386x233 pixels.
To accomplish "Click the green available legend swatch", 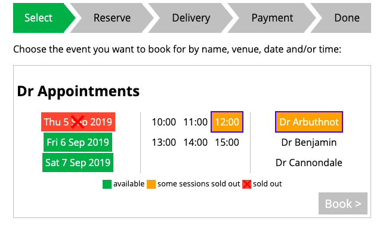I will tap(107, 184).
